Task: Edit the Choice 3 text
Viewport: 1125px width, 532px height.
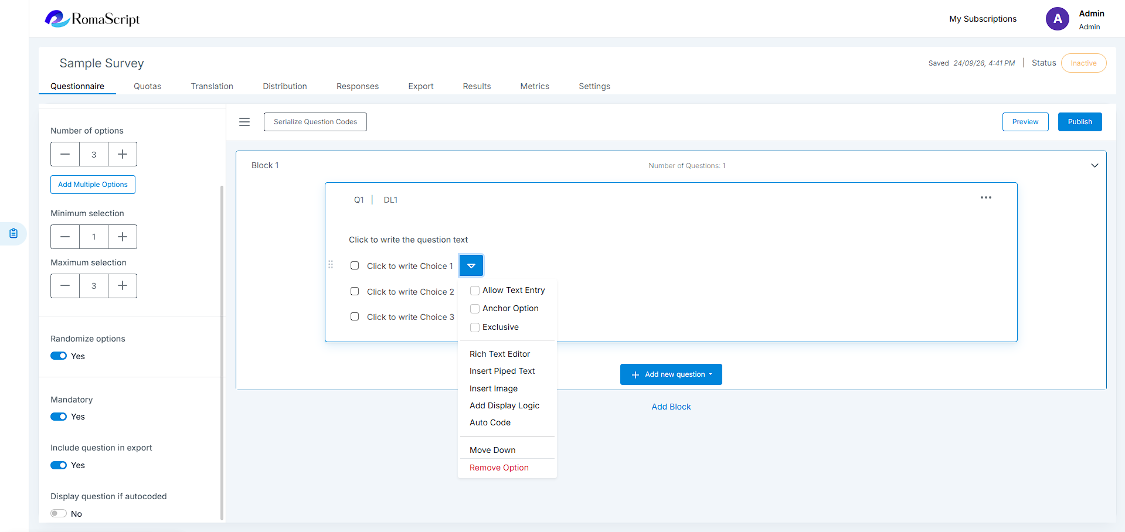Action: 410,317
